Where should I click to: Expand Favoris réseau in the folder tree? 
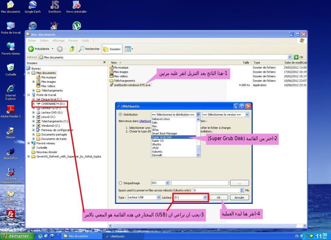pyautogui.click(x=28, y=143)
